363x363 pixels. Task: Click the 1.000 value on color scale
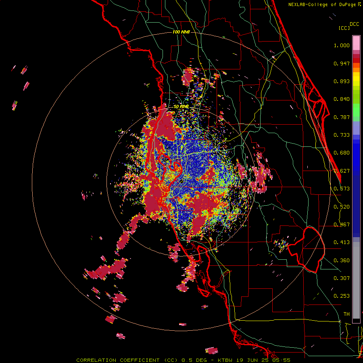coord(342,45)
